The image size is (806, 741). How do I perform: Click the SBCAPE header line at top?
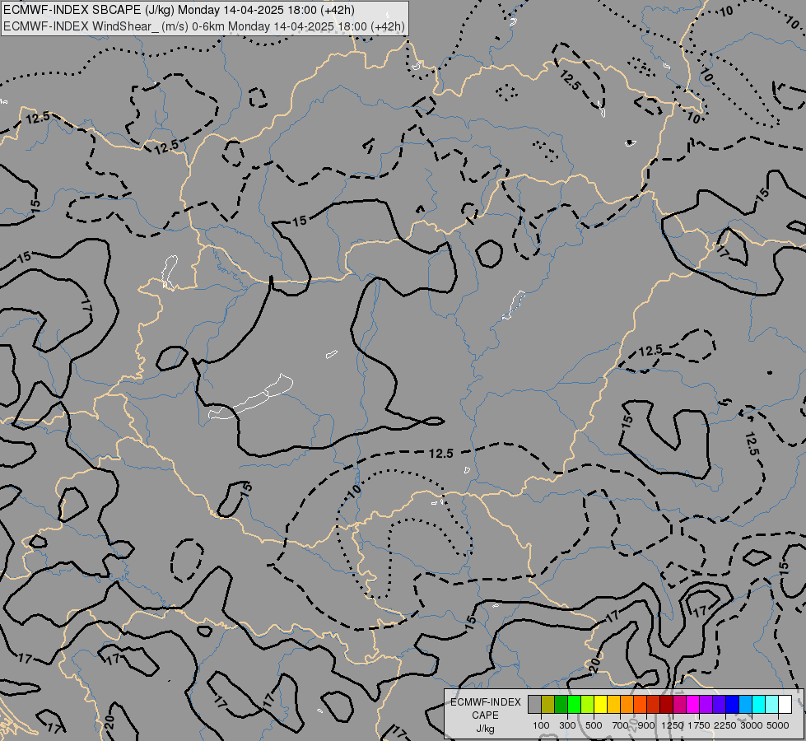pos(179,10)
